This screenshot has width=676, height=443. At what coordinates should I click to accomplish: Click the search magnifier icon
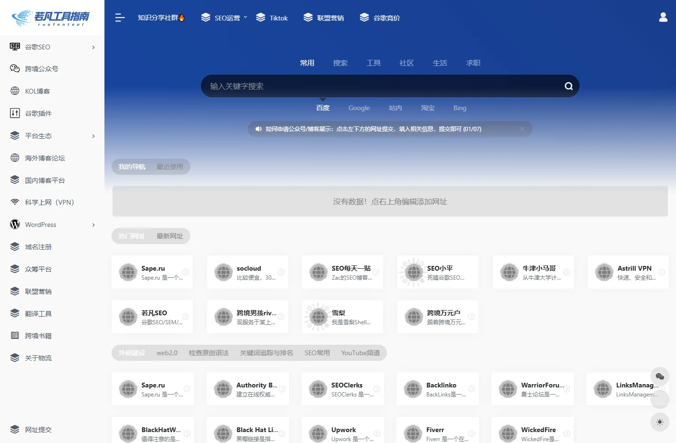coord(568,86)
